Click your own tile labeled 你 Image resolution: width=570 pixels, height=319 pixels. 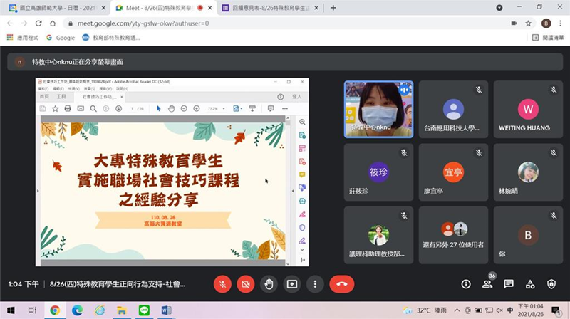528,235
